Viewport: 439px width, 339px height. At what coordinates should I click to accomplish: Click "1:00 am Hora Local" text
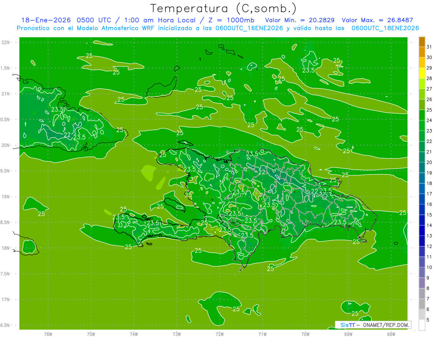coord(160,20)
